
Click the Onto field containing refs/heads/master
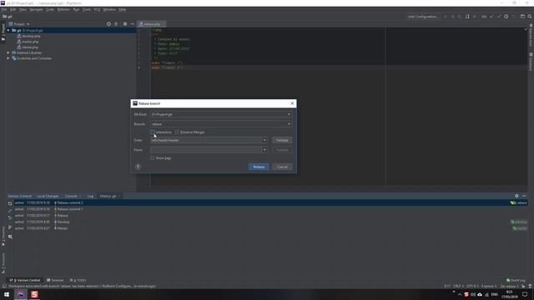click(x=206, y=140)
